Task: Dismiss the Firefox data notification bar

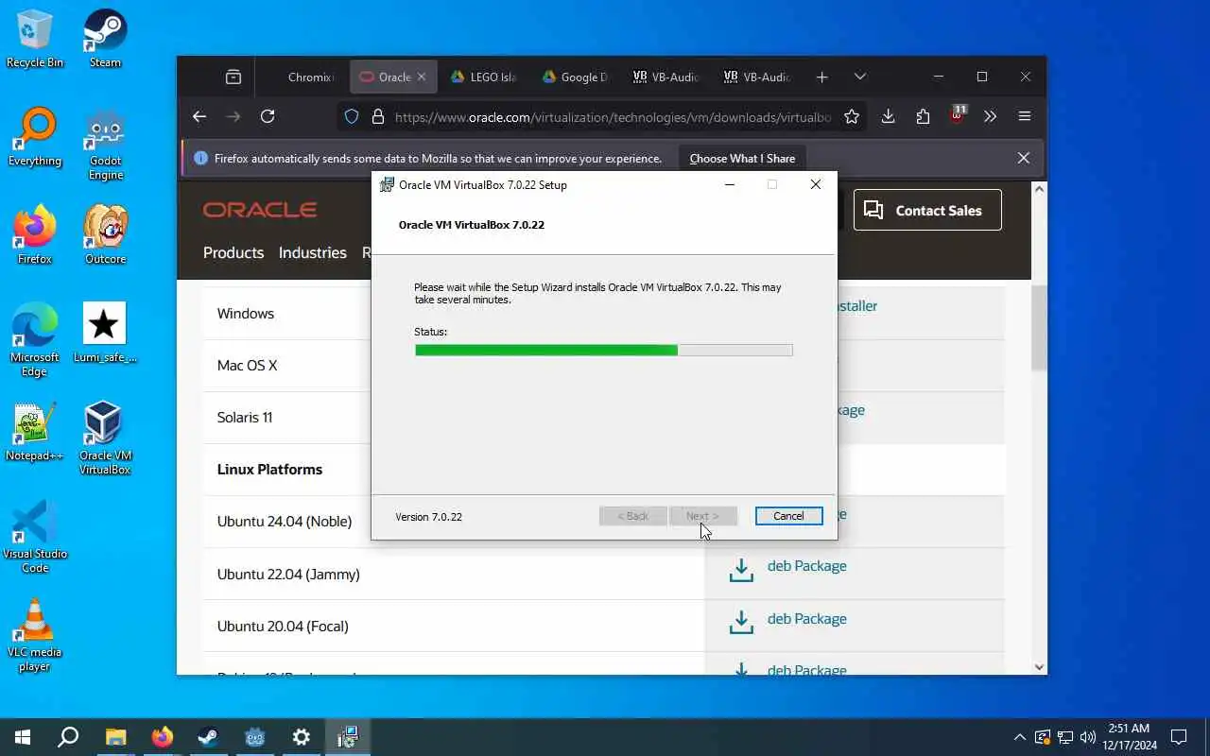Action: (x=1023, y=158)
